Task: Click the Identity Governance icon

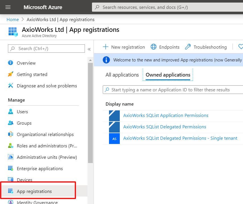Action: 11,202
